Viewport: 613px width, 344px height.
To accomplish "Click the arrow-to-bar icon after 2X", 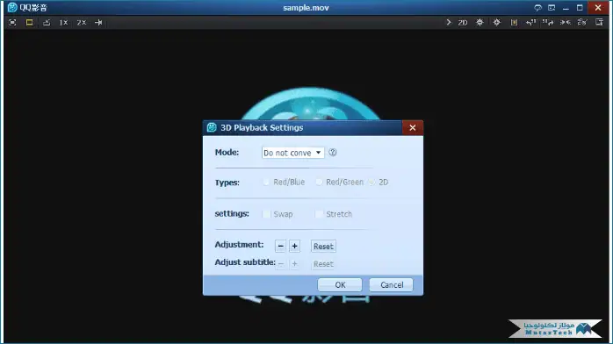I will point(98,22).
